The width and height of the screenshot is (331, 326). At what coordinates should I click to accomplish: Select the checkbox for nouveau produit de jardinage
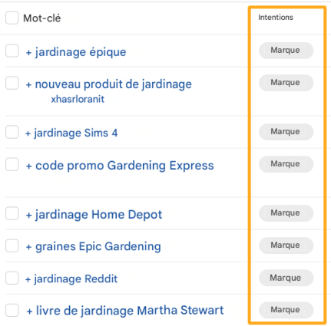coord(12,83)
